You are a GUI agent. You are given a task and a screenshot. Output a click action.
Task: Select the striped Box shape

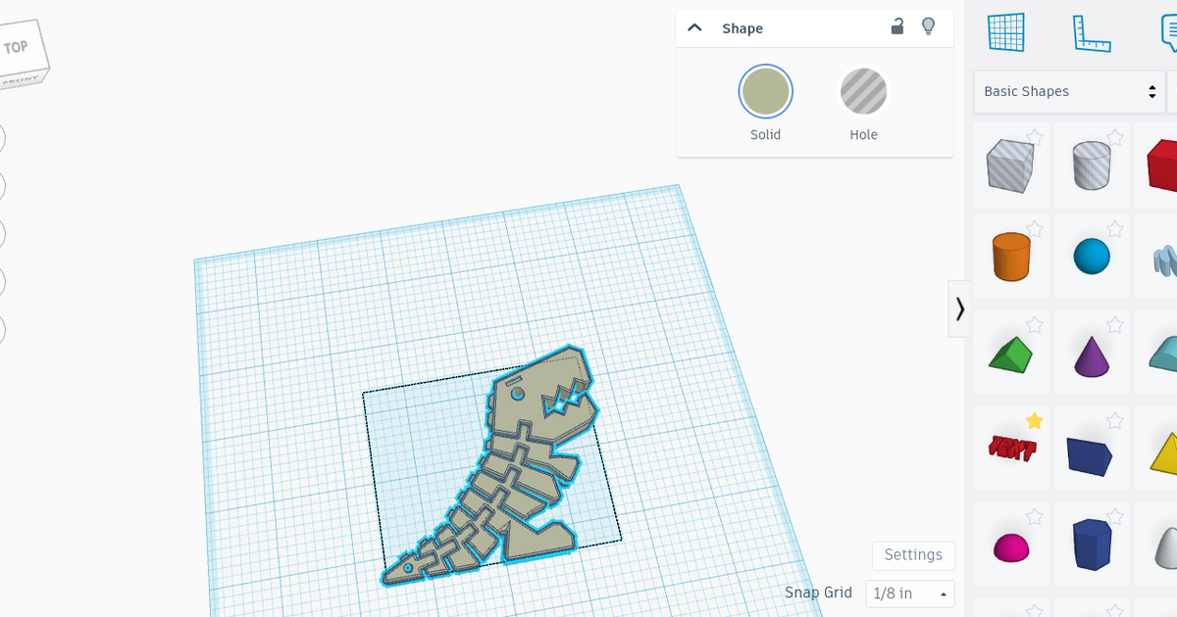pos(1010,165)
